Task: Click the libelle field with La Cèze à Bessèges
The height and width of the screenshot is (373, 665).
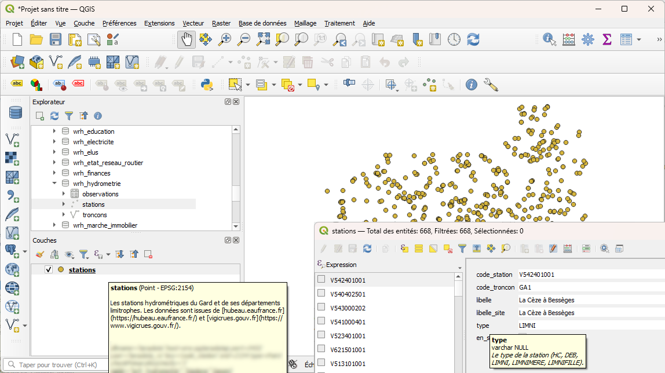Action: click(591, 300)
